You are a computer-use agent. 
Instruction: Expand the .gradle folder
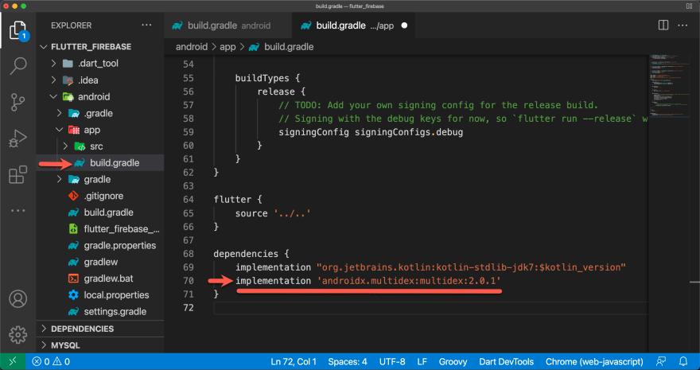tap(60, 113)
